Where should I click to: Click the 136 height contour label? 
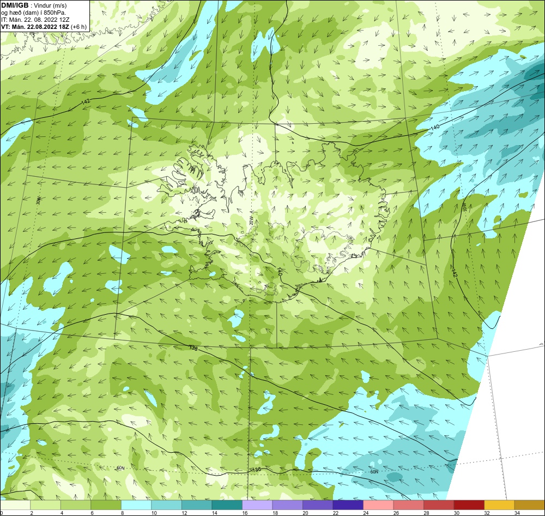pos(256,470)
